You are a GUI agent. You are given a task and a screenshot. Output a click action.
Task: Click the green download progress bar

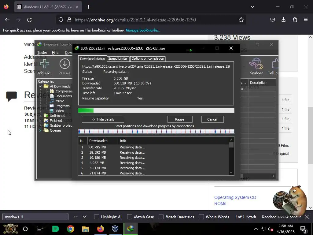click(156, 110)
